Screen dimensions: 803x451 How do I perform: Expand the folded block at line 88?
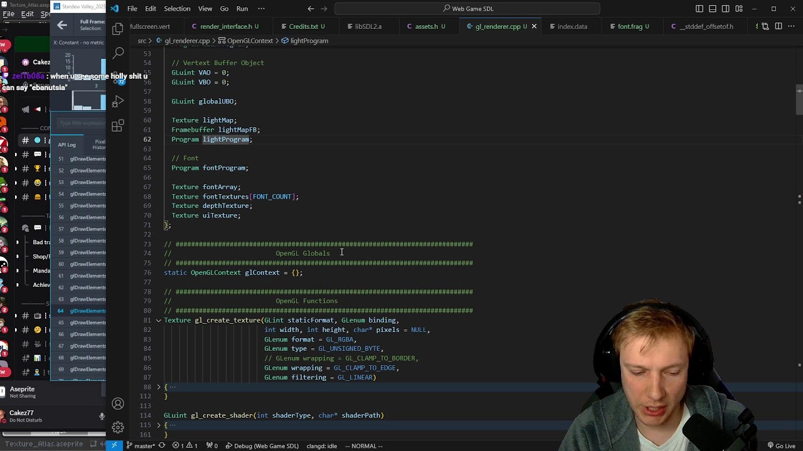(x=158, y=387)
